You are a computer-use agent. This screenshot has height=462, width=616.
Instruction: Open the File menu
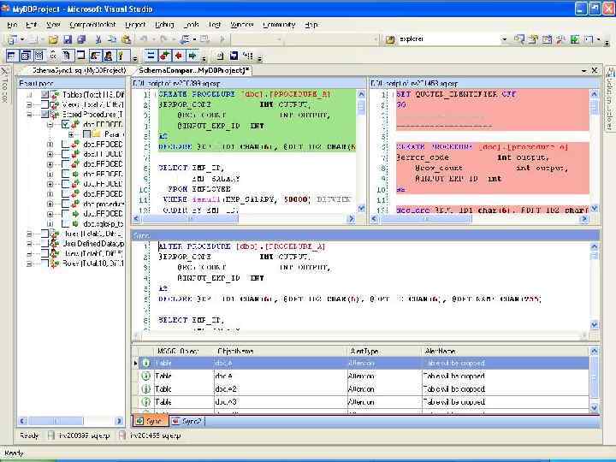(12, 24)
